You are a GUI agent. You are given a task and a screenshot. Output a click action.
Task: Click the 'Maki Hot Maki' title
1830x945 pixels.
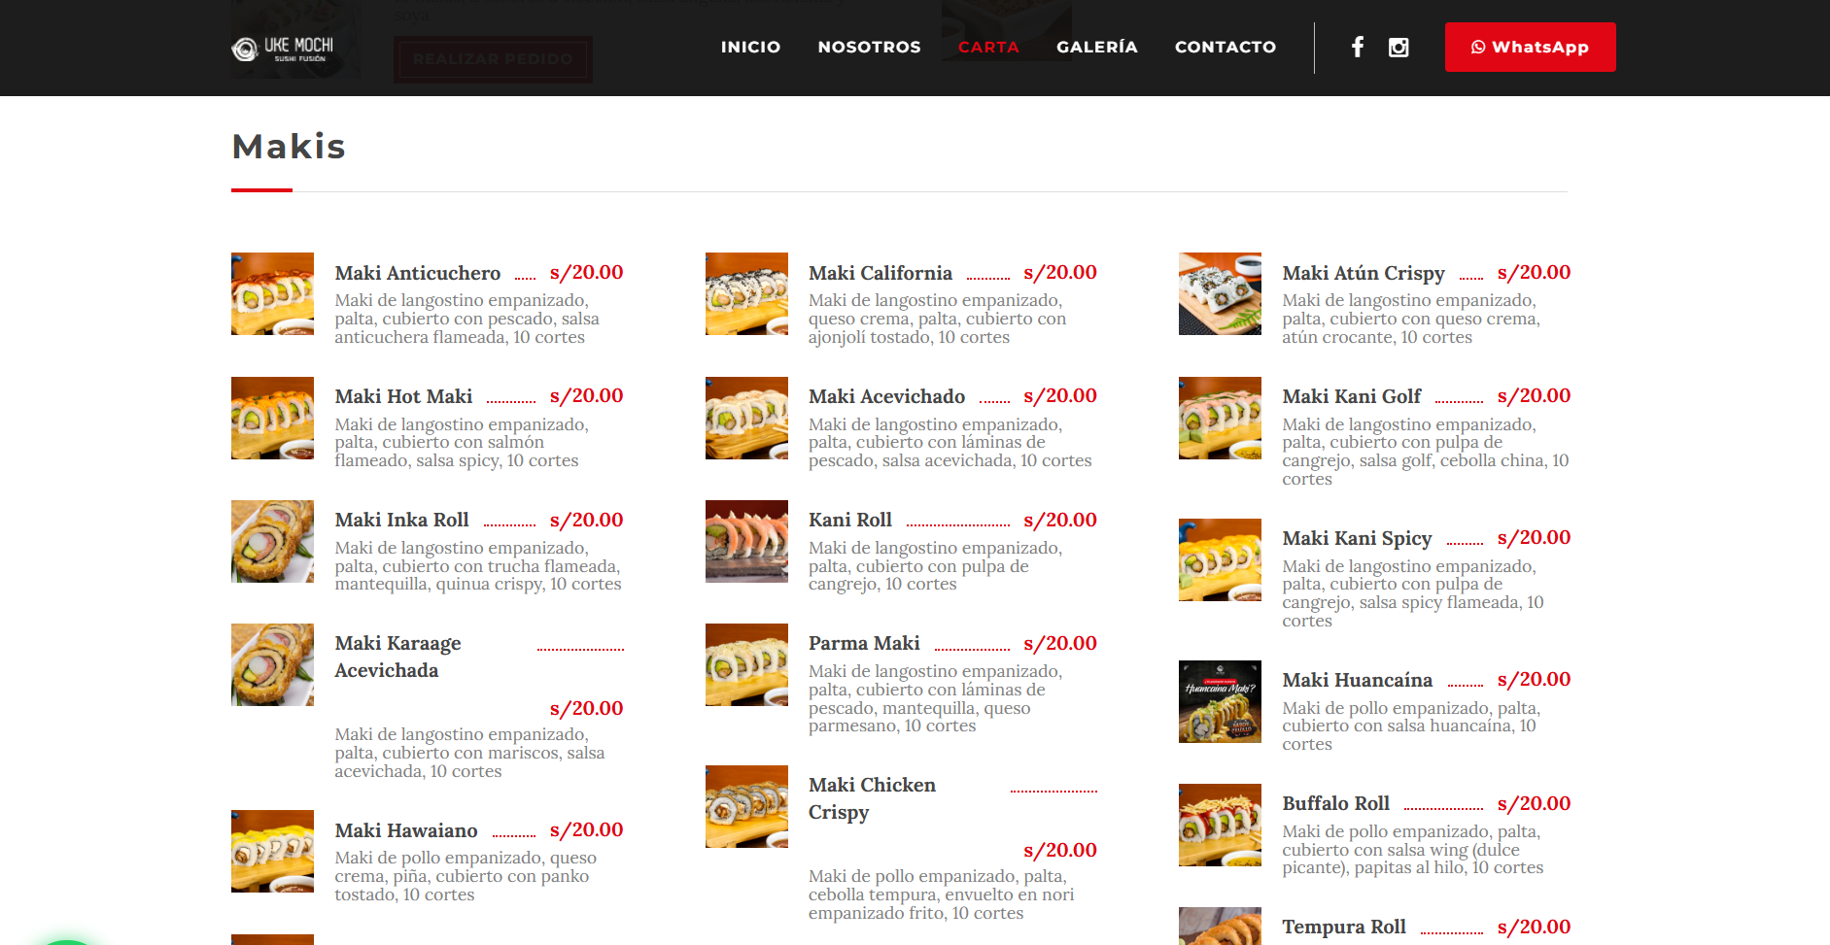403,396
